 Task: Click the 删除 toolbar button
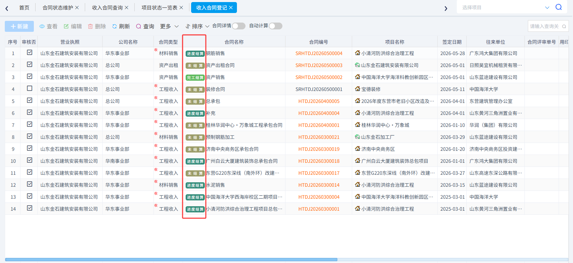pos(97,26)
